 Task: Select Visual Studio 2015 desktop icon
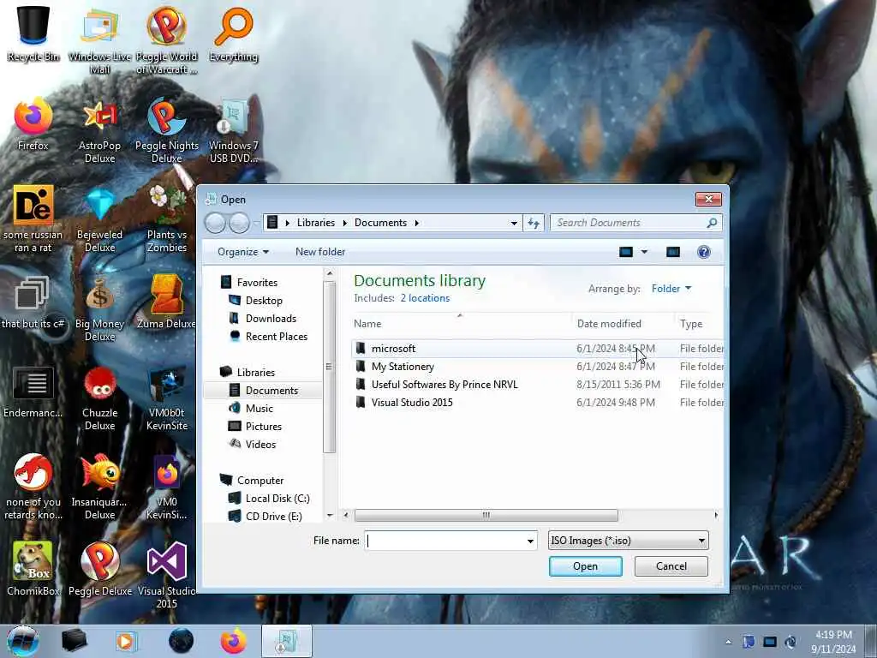click(x=167, y=575)
